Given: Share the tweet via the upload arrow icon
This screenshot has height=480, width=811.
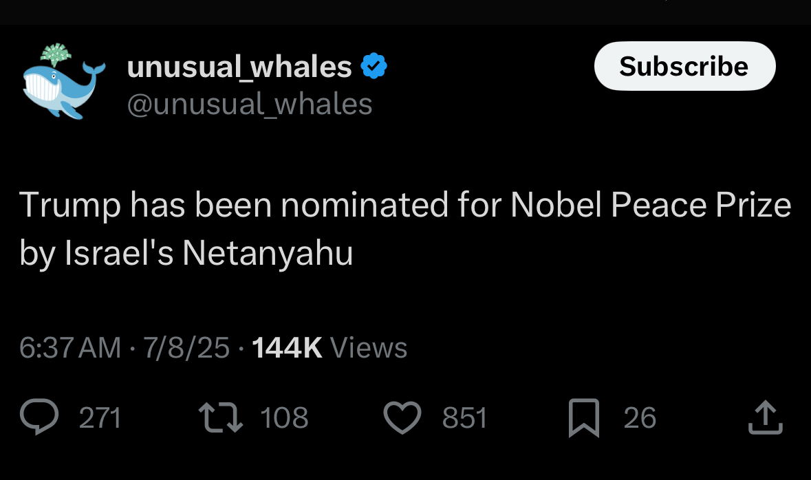Looking at the screenshot, I should tap(766, 417).
